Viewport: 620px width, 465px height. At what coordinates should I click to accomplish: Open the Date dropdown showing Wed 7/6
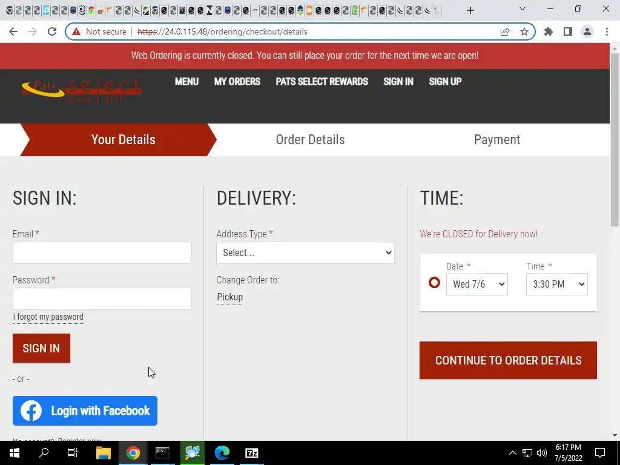pos(477,285)
